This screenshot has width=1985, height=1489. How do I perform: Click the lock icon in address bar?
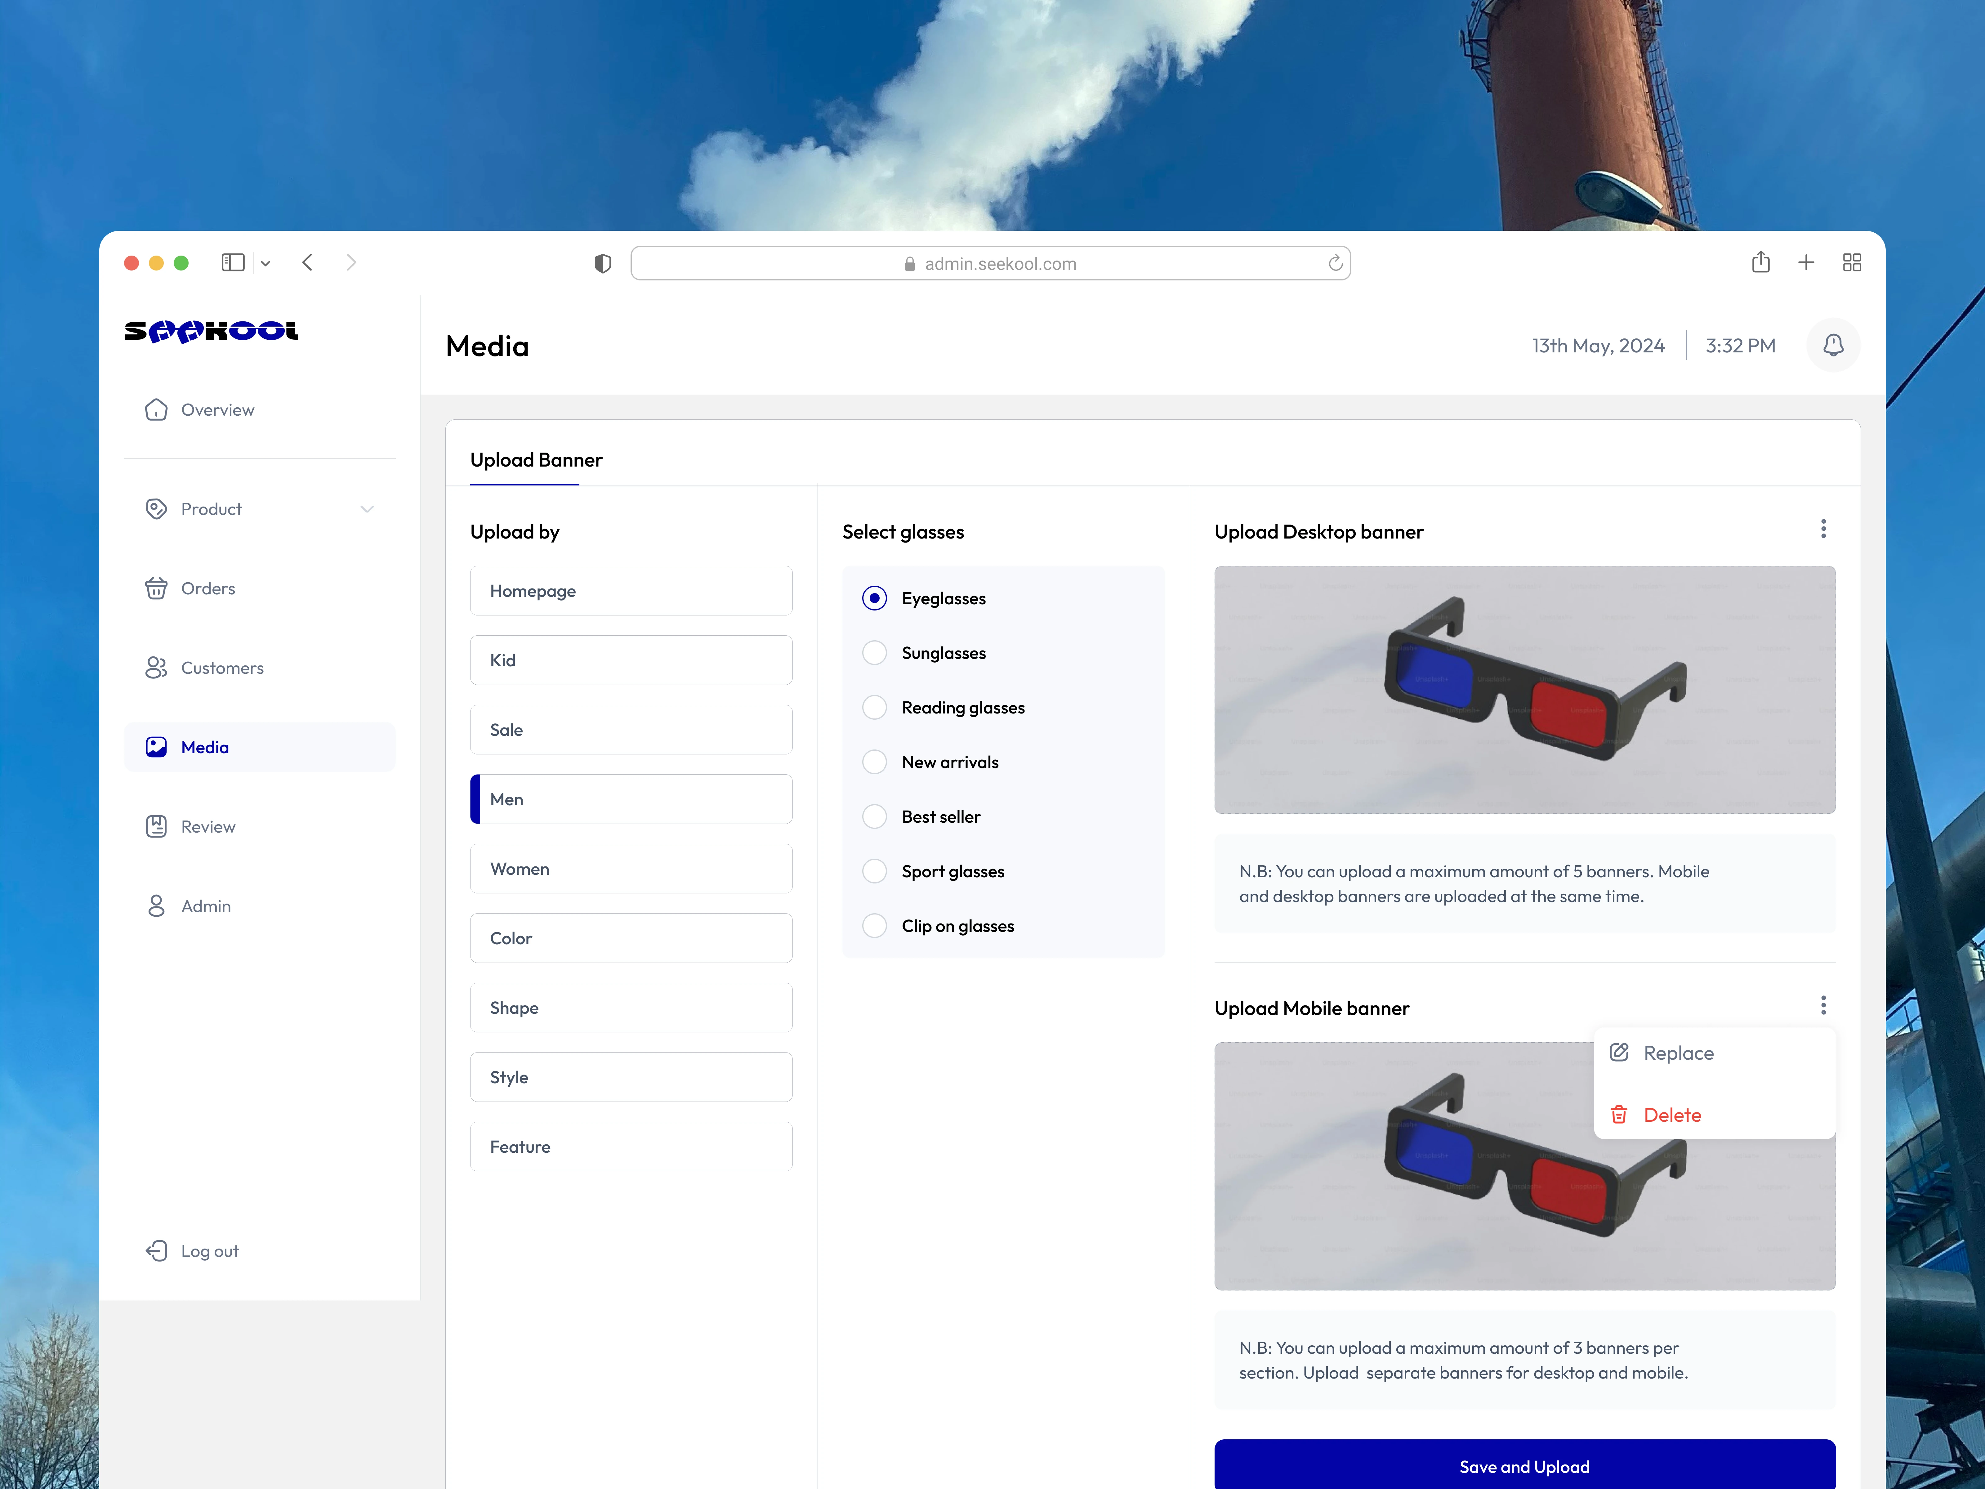[910, 264]
